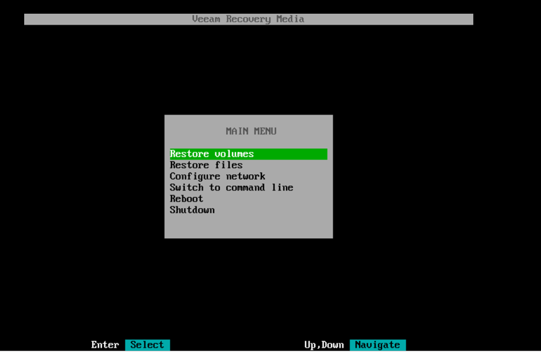This screenshot has height=352, width=541.
Task: Open the Configure network option
Action: click(217, 177)
